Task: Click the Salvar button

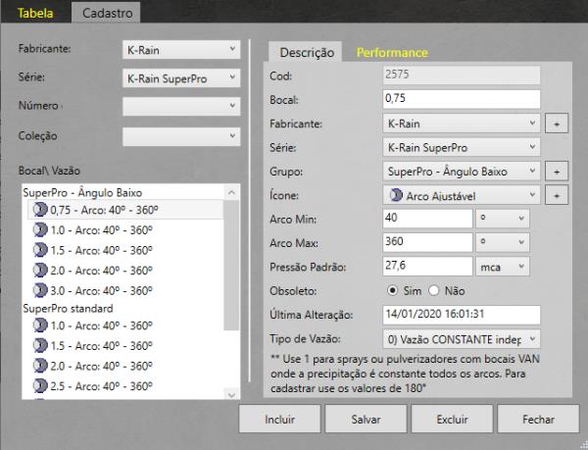Action: [x=367, y=419]
